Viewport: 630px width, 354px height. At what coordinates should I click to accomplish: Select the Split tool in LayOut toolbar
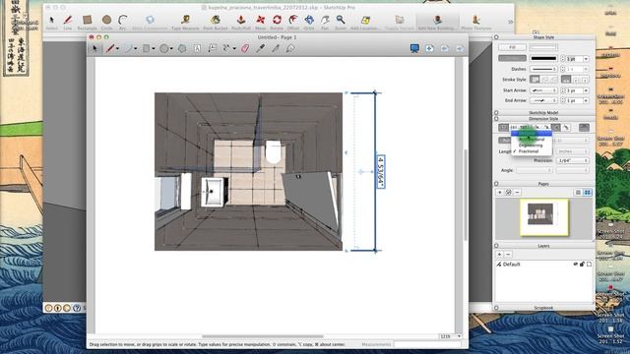tap(276, 48)
